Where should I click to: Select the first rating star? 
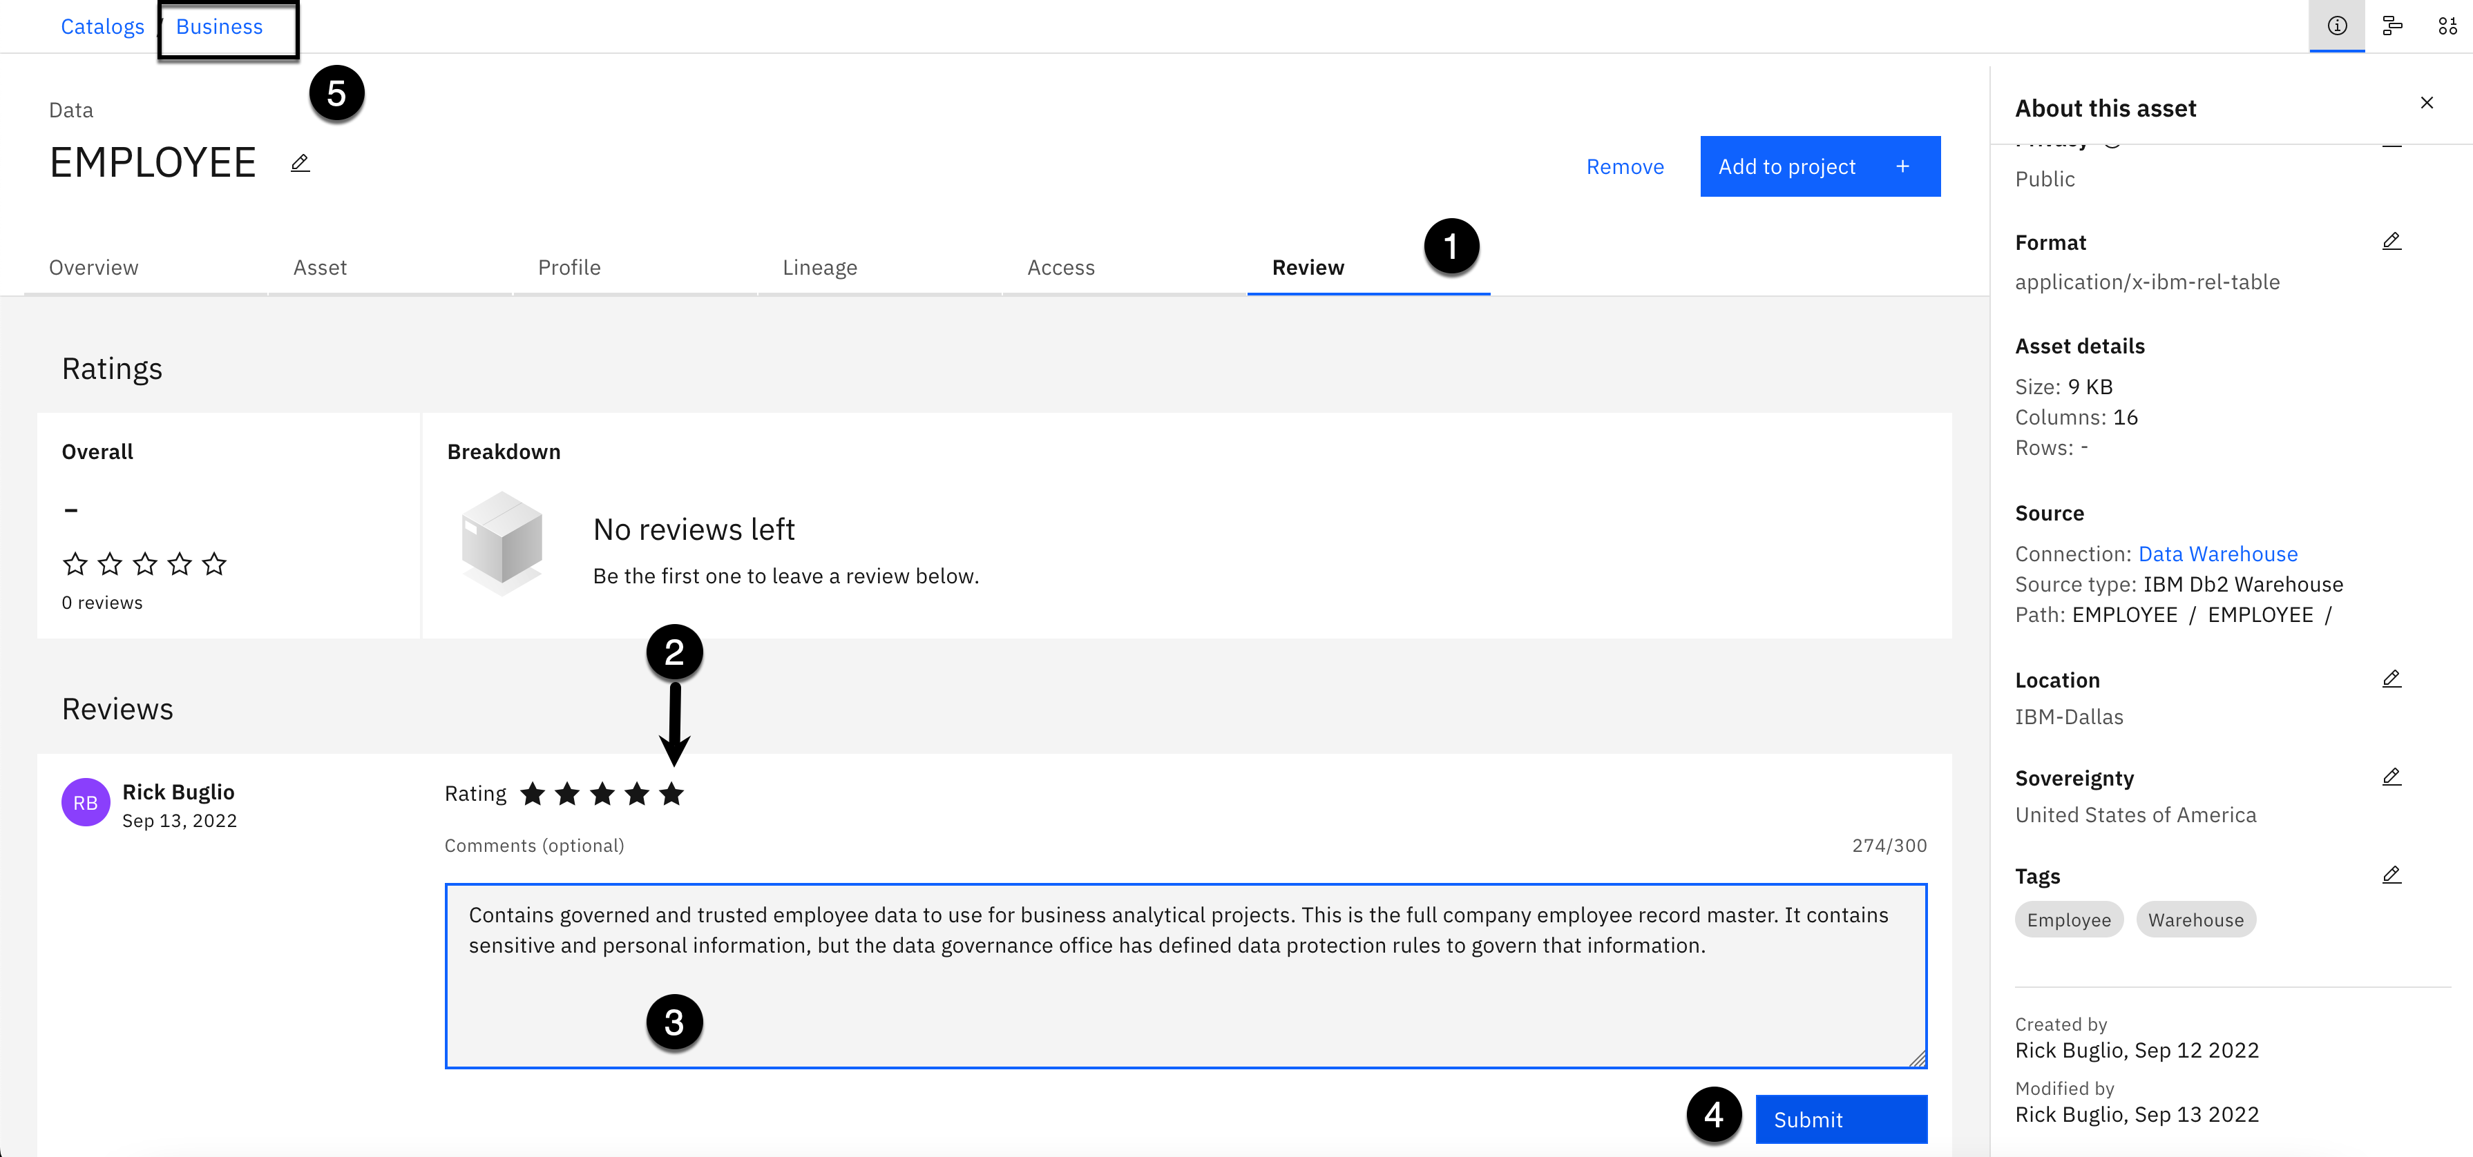click(533, 793)
